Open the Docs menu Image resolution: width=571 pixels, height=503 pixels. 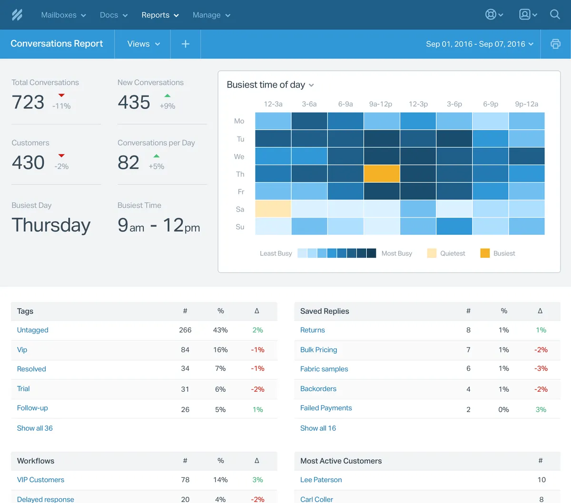point(113,15)
